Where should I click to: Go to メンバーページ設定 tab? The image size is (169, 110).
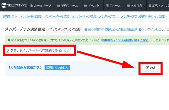(84, 17)
